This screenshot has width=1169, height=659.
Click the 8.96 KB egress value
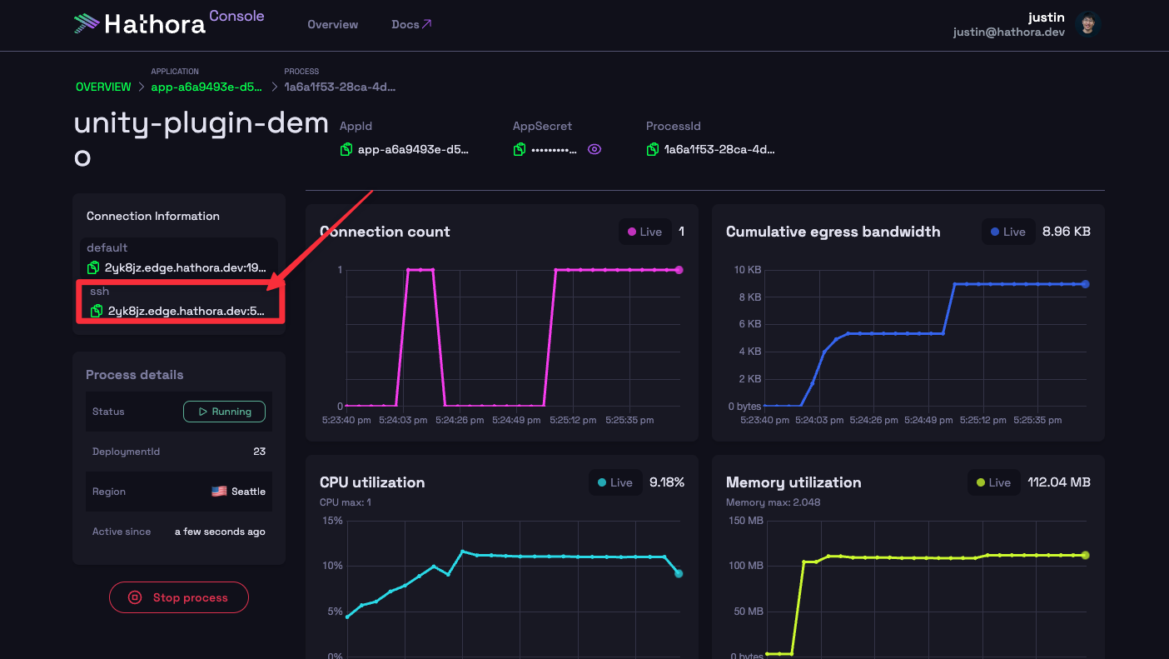point(1067,232)
